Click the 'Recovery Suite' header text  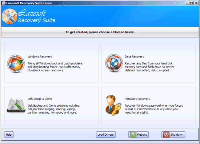pos(37,20)
